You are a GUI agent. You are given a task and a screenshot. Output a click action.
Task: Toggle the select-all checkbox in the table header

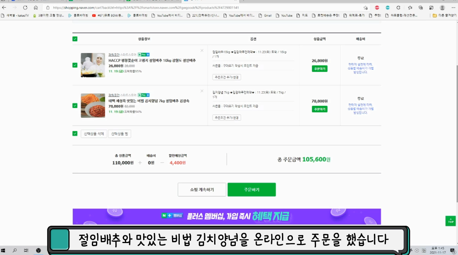75,39
